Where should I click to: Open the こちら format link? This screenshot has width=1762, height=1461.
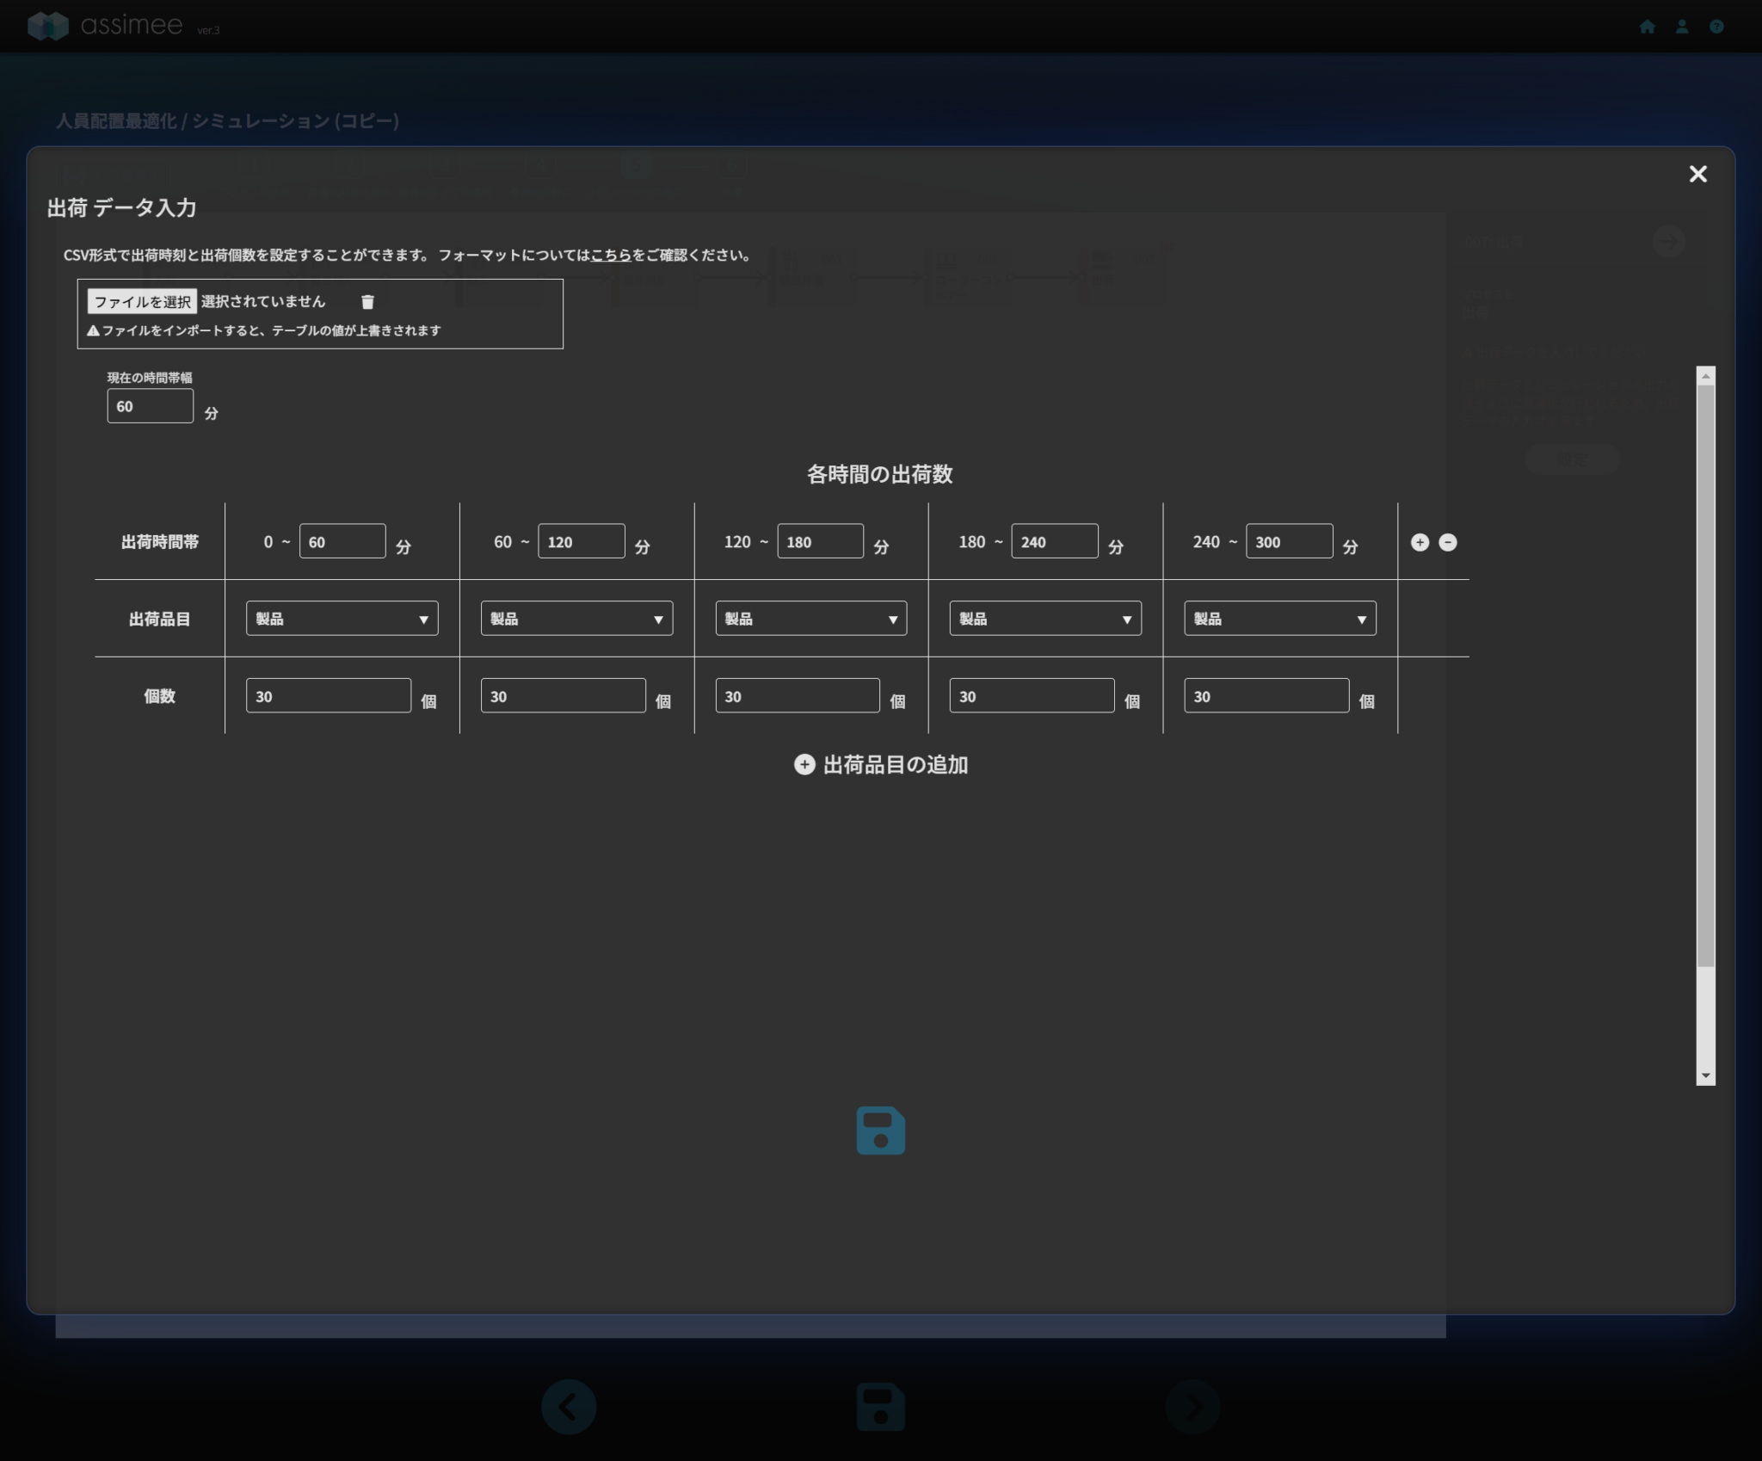point(611,256)
